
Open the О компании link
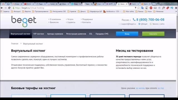click(55, 19)
